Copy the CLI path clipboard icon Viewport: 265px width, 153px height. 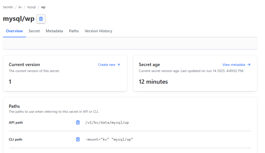click(78, 140)
